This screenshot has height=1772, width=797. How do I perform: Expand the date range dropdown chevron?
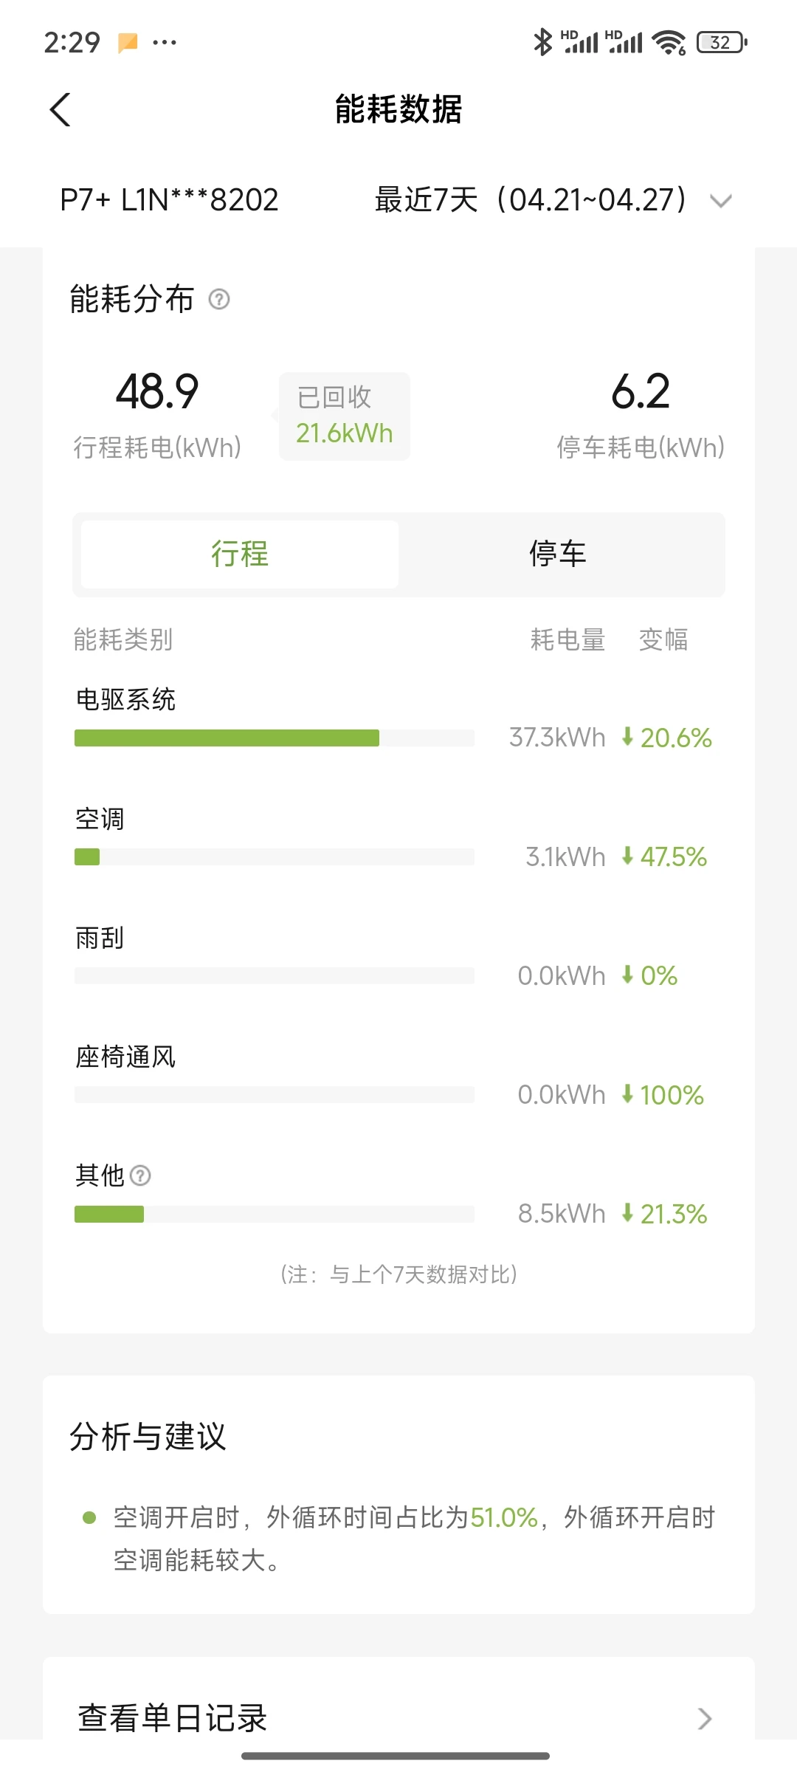coord(720,201)
